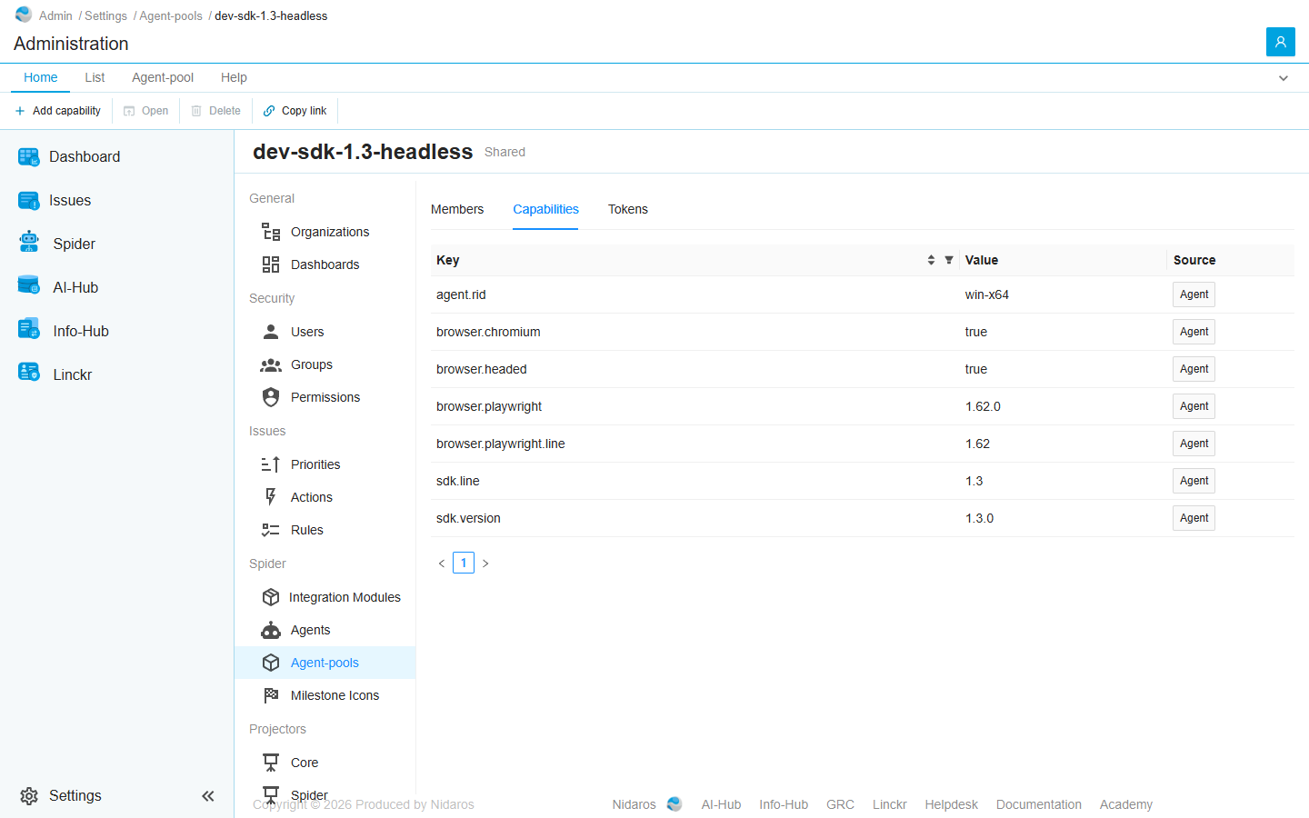Viewport: 1309px width, 818px height.
Task: Click the Organizations tree icon
Action: 271,232
